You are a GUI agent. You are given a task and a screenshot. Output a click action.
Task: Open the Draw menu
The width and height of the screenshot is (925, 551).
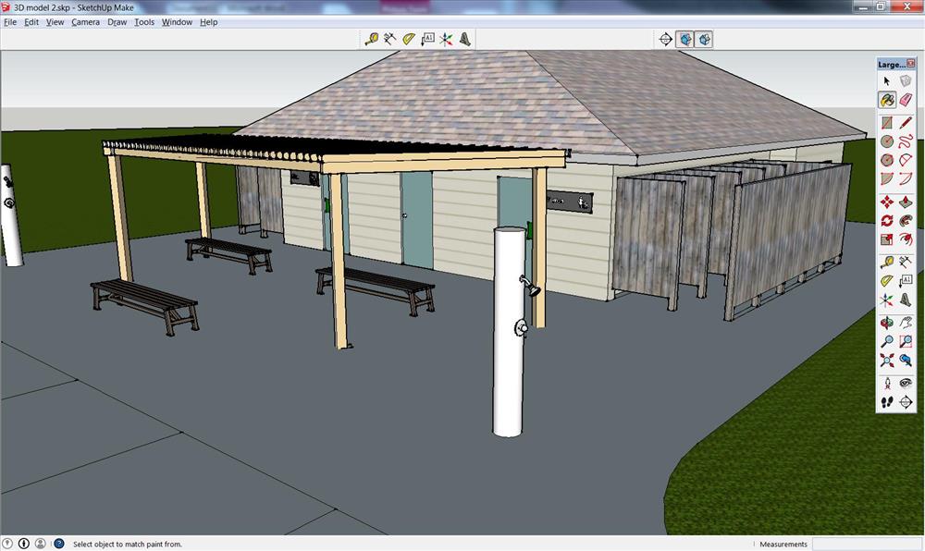click(117, 22)
